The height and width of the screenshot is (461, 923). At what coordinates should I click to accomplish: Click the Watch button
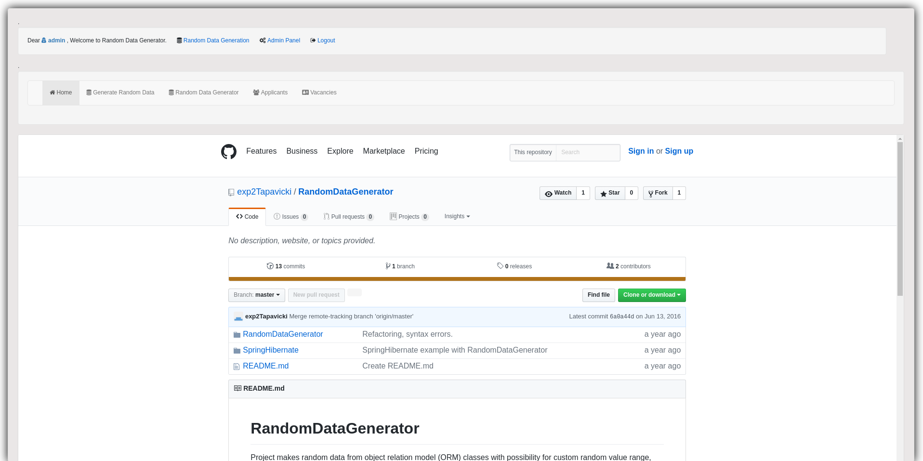[558, 193]
